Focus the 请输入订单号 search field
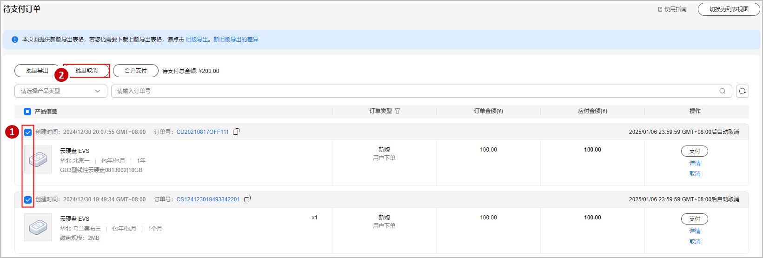This screenshot has width=763, height=258. (414, 91)
